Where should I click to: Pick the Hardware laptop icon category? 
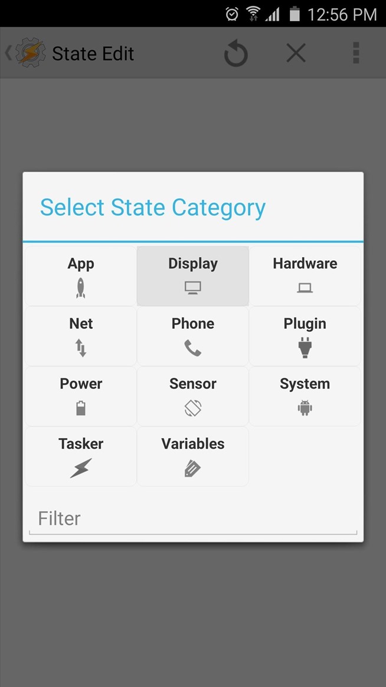coord(305,276)
